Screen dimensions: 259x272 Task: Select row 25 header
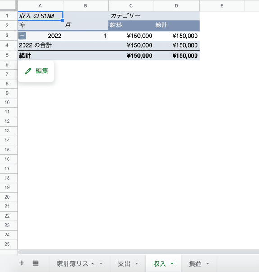[x=9, y=244]
